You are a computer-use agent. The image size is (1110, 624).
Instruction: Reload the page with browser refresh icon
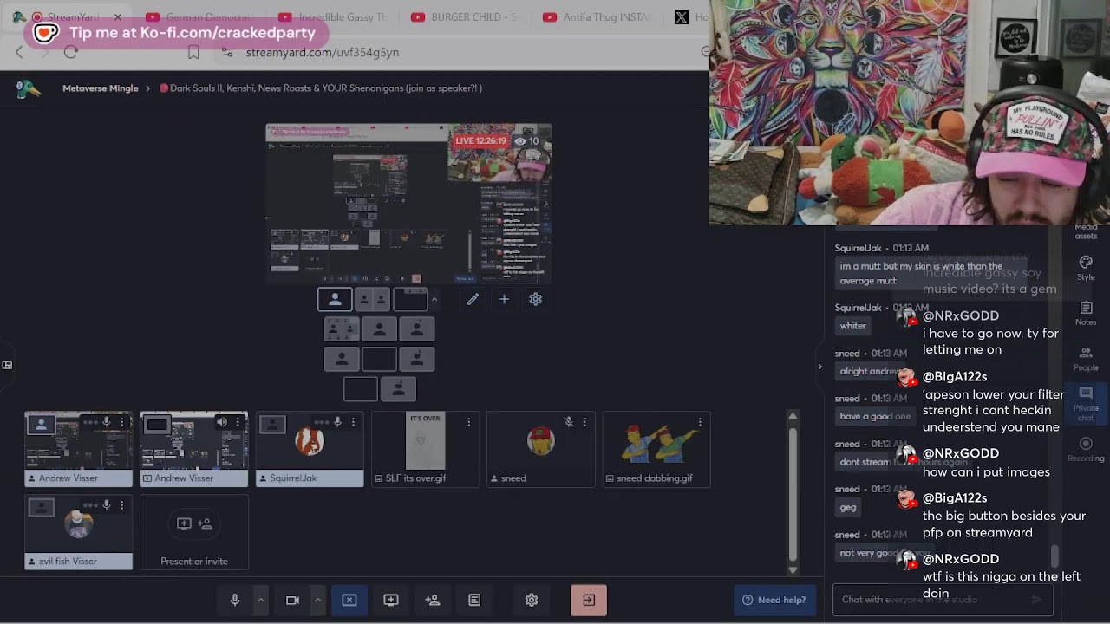(x=71, y=52)
